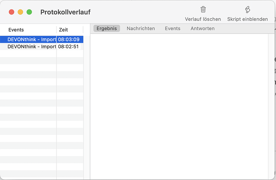Select the Events tab in the result pane
The width and height of the screenshot is (276, 180).
tap(172, 29)
